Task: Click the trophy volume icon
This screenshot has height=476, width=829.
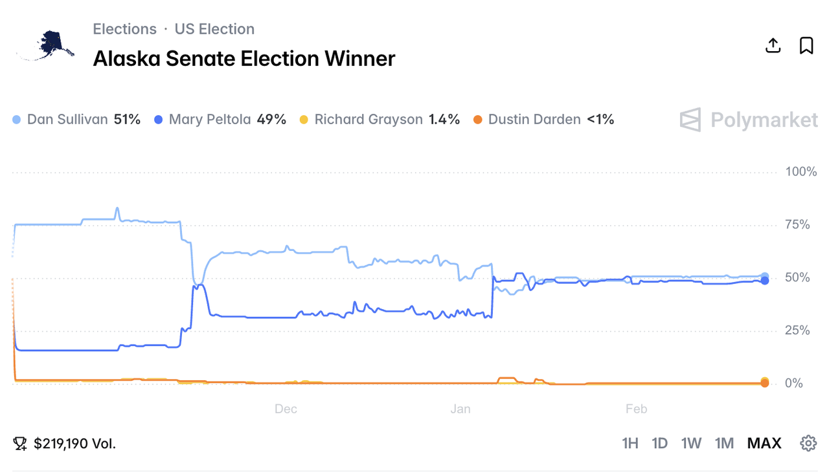Action: pos(20,444)
